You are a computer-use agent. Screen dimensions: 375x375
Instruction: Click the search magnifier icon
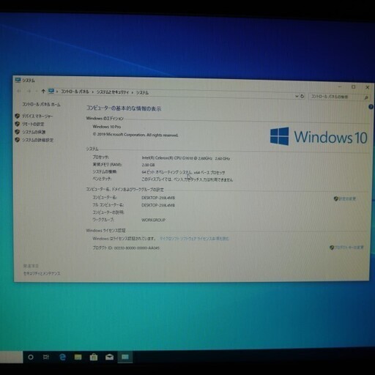coord(366,97)
